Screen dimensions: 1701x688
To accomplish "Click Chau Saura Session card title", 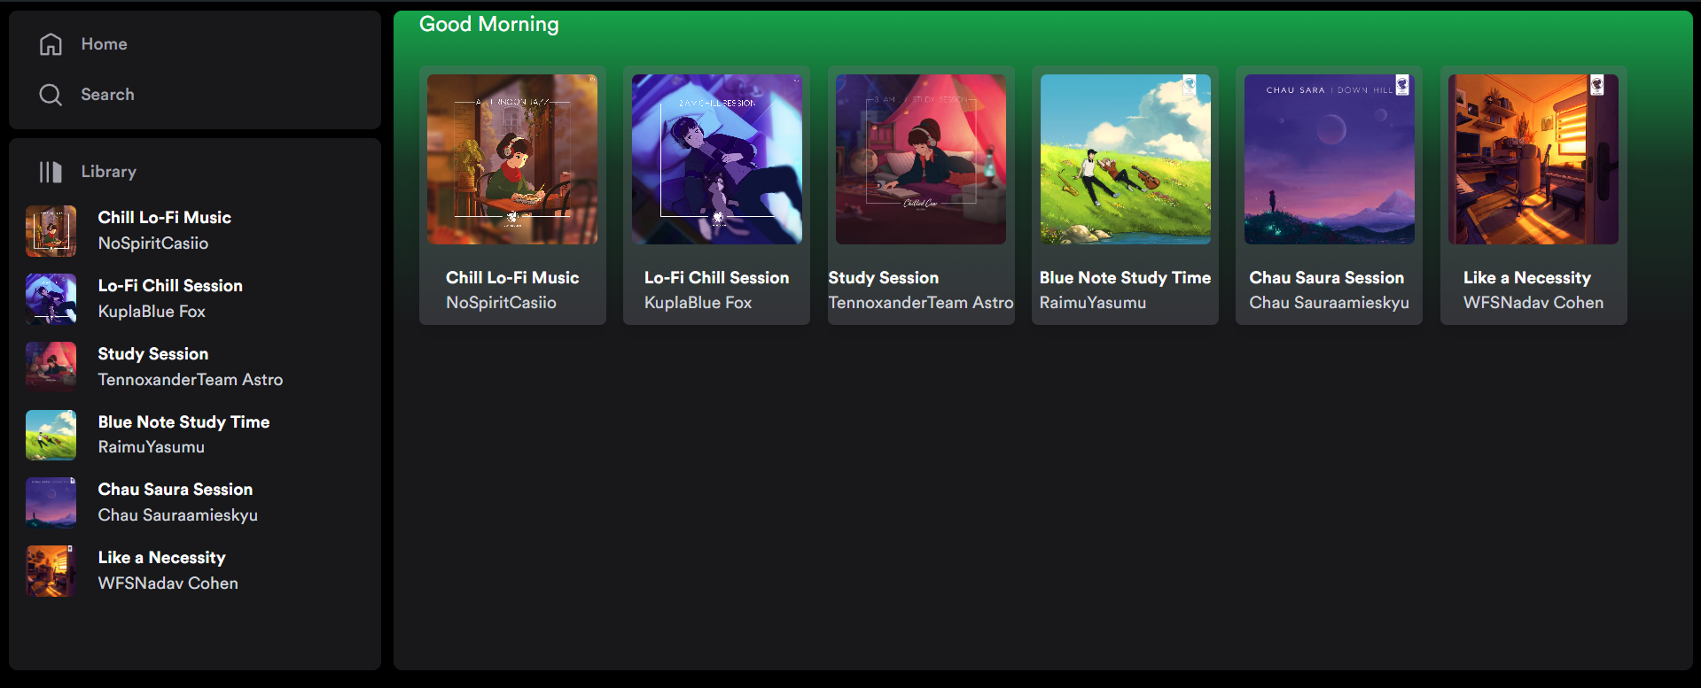I will click(x=1327, y=278).
